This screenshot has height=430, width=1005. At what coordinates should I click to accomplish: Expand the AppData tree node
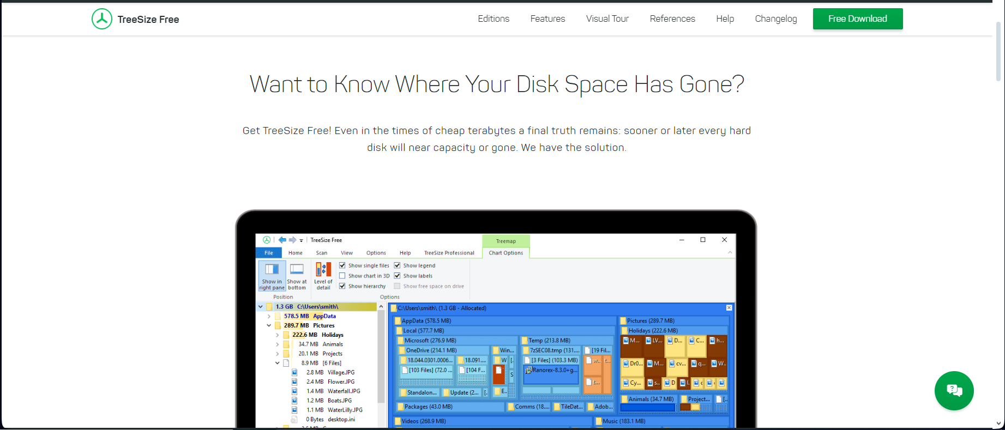pos(269,316)
